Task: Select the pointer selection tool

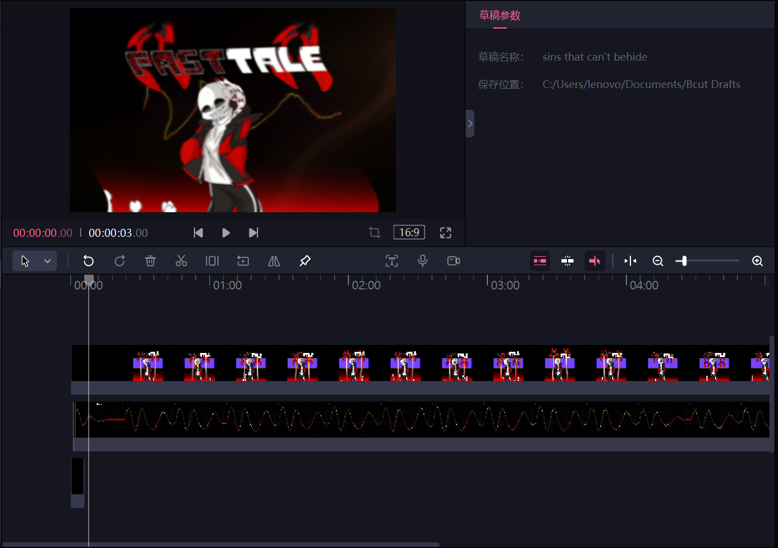Action: (25, 261)
